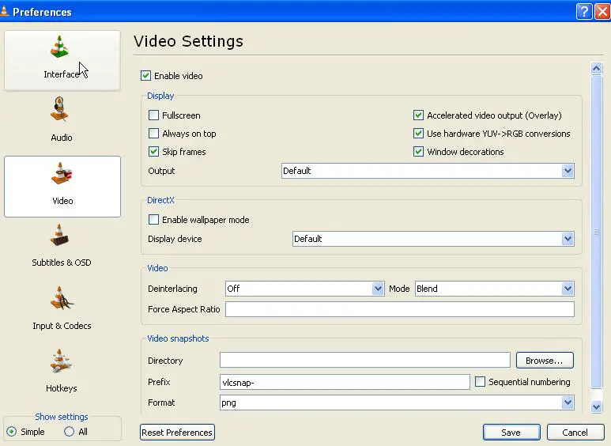This screenshot has width=611, height=446.
Task: Click the Video Settings heading
Action: click(x=188, y=41)
